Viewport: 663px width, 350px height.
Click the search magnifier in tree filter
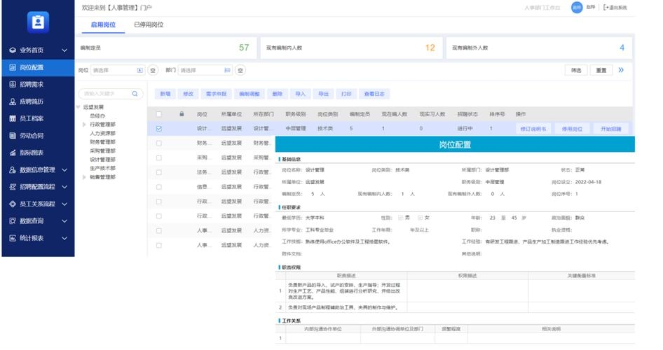[135, 94]
